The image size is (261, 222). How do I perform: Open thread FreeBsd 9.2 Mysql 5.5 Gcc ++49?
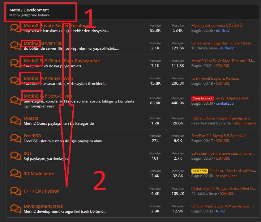coord(218,136)
